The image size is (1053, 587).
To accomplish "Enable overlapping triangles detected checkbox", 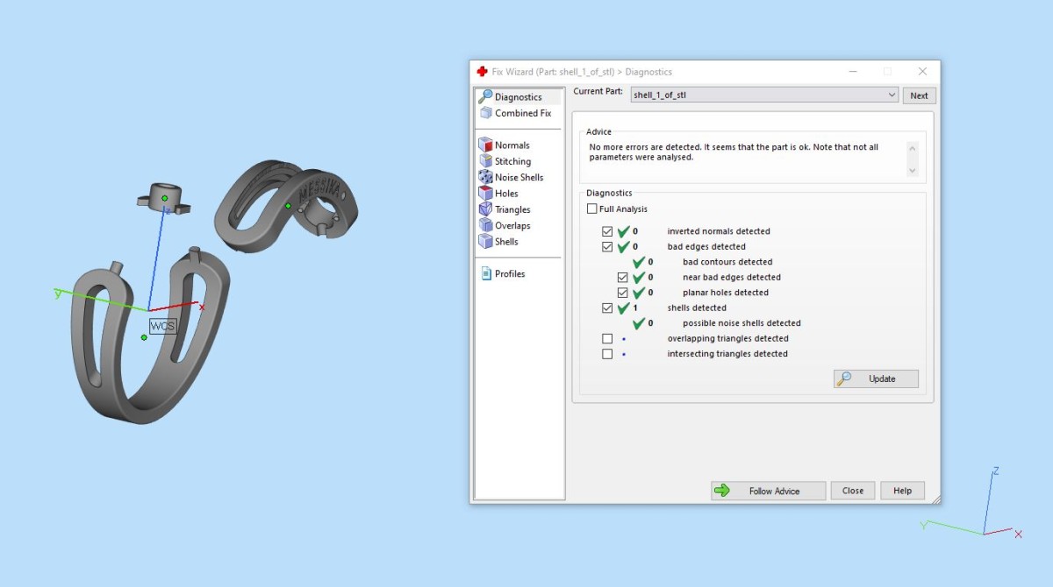I will (607, 338).
